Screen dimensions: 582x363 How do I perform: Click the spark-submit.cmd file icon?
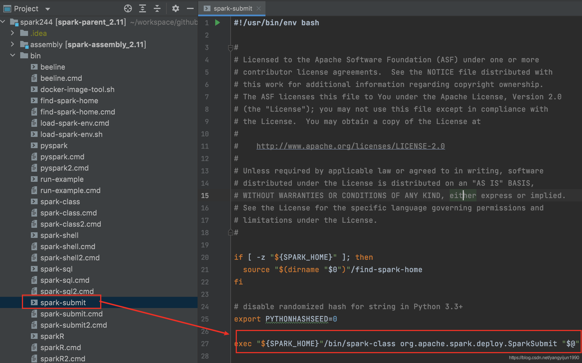(x=34, y=314)
